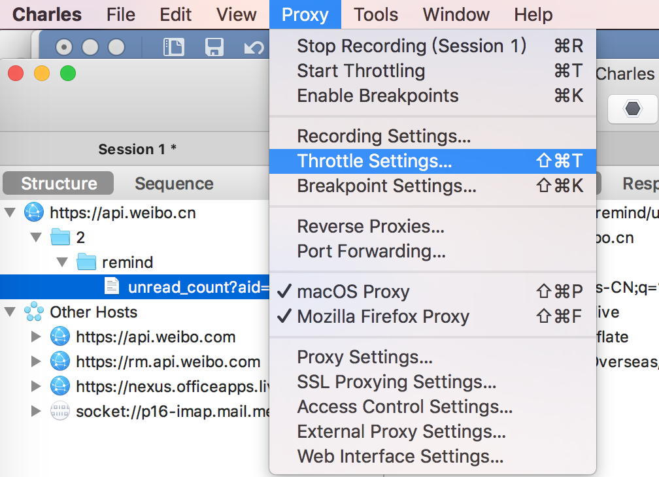Image resolution: width=659 pixels, height=477 pixels.
Task: Select the Structure view tab
Action: coord(59,184)
